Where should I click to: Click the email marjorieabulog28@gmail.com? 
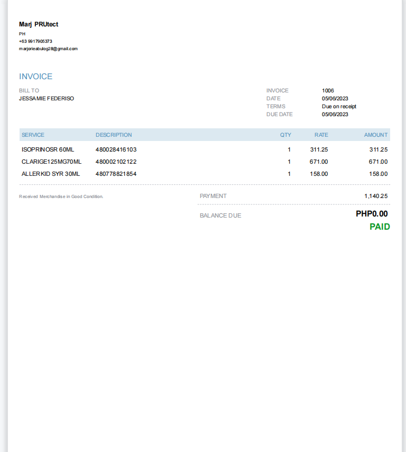click(x=48, y=49)
